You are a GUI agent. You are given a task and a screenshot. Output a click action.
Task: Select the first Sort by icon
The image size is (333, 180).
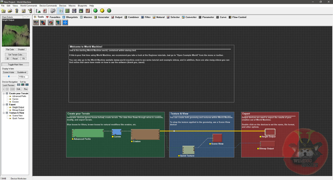click(x=19, y=85)
